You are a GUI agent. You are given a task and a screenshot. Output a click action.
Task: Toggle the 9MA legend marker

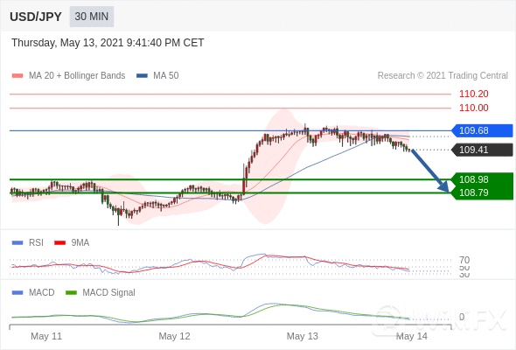59,243
